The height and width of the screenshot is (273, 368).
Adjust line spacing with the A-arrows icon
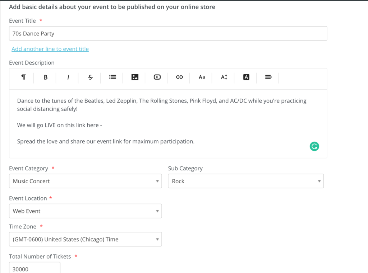[x=223, y=77]
